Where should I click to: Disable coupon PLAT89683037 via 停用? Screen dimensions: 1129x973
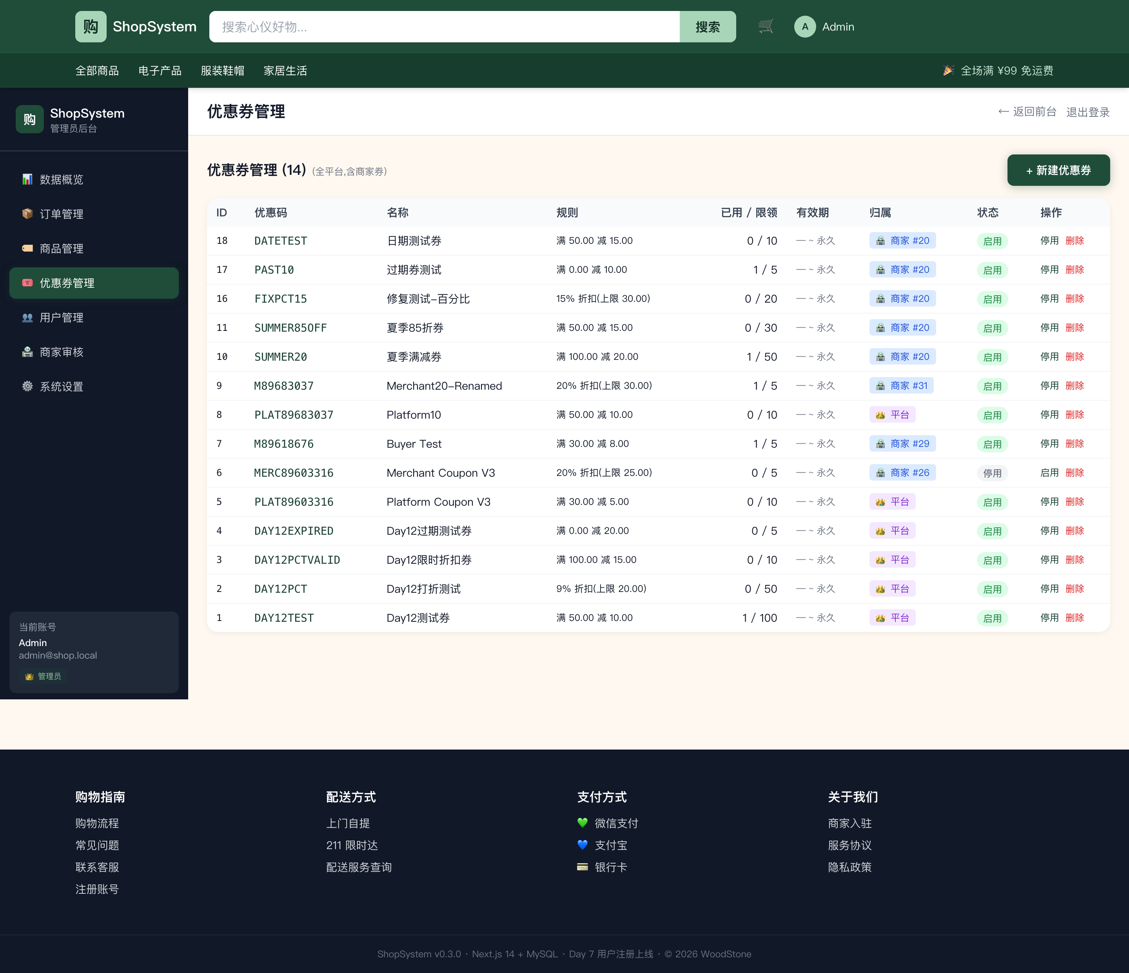[x=1049, y=415]
